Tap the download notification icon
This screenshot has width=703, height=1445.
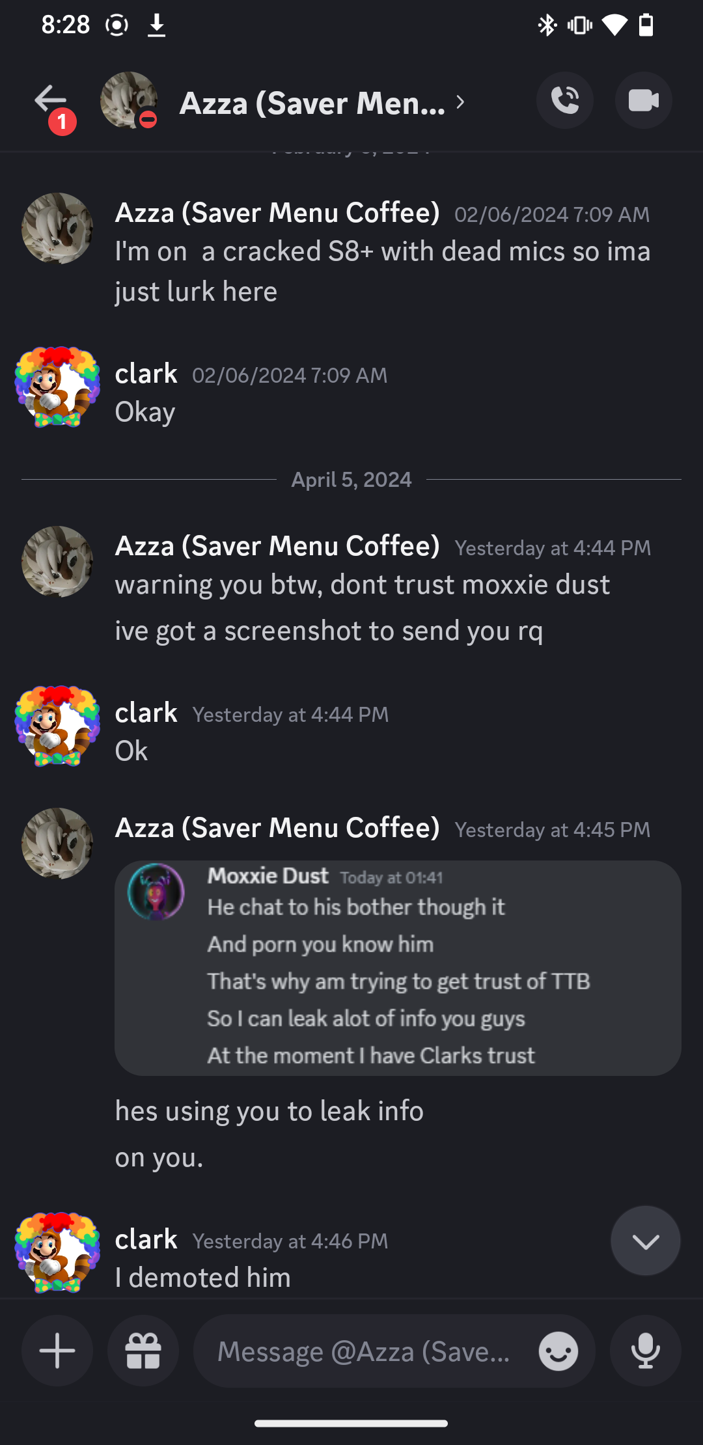156,25
